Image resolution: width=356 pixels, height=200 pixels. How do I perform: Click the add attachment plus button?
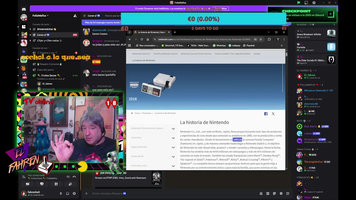[86, 193]
